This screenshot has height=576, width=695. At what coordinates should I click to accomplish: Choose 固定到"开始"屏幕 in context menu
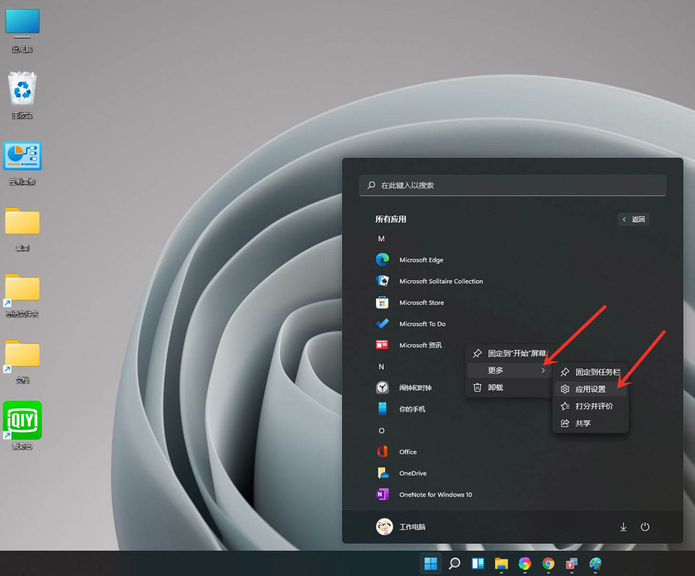tap(509, 353)
